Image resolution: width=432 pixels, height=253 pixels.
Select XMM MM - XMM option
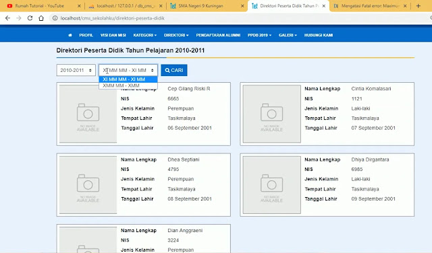tap(128, 85)
